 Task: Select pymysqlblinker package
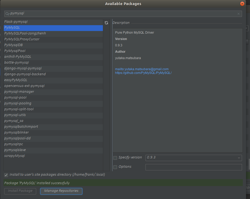53,133
